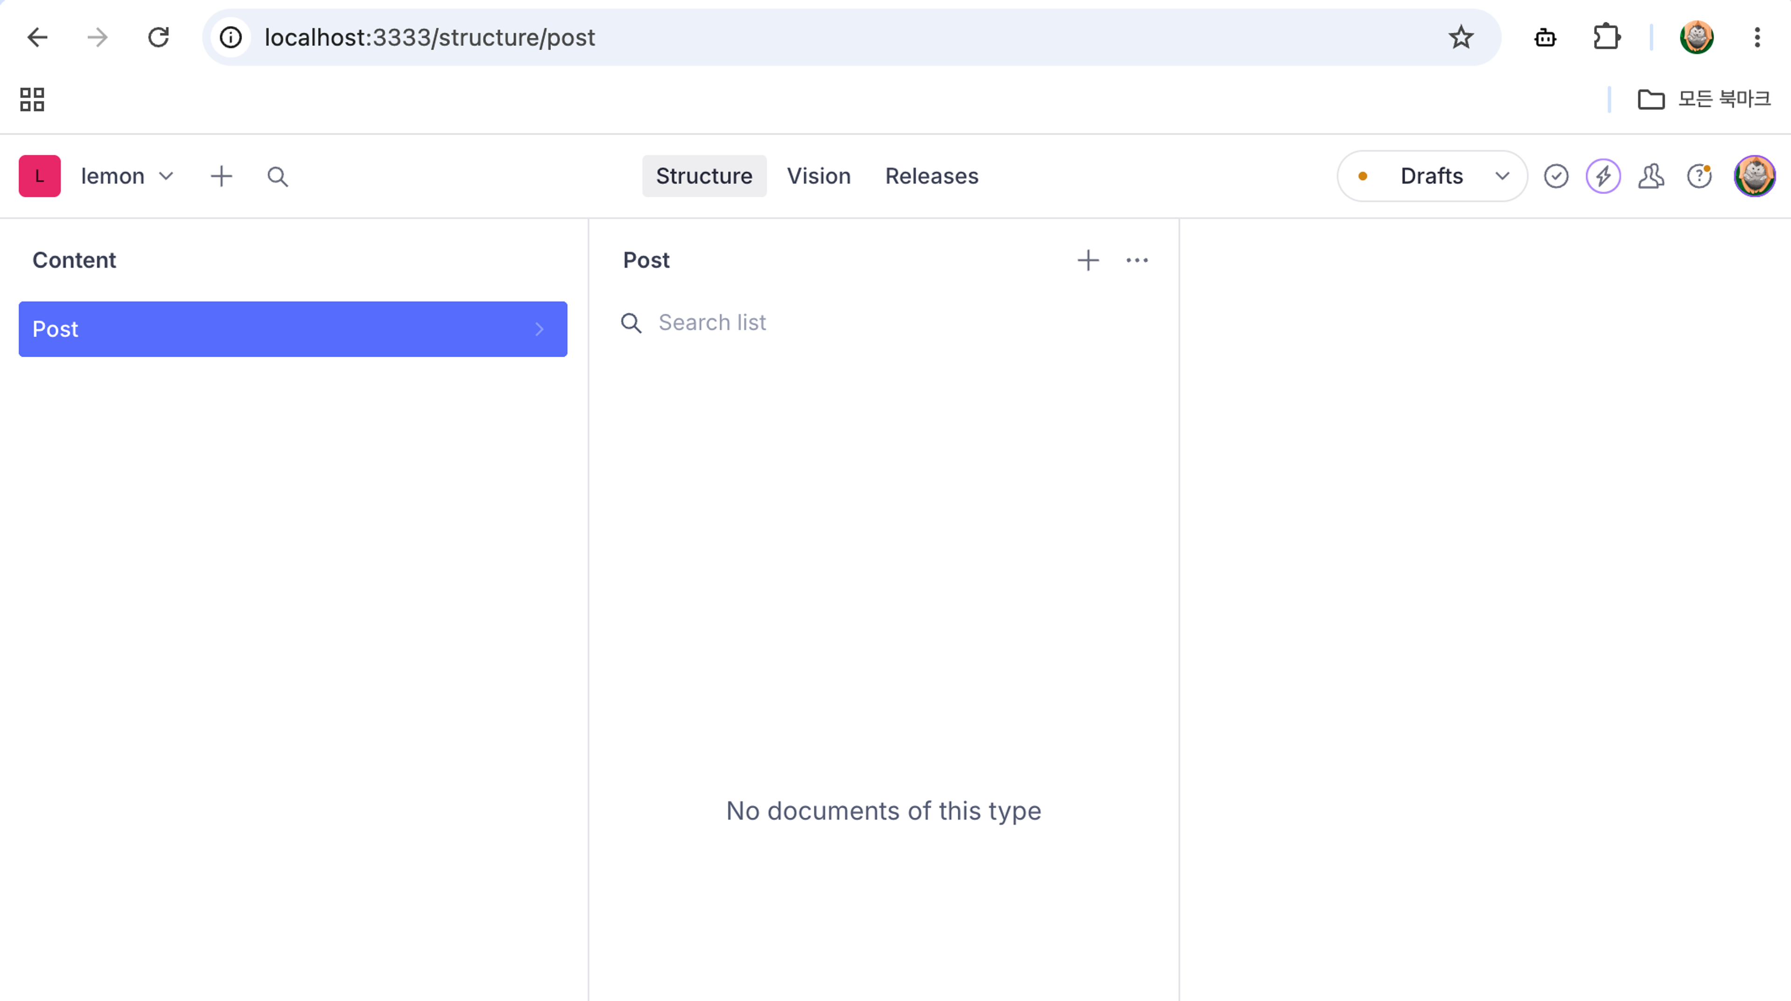Open the help and resources question icon
This screenshot has width=1791, height=1001.
point(1699,176)
